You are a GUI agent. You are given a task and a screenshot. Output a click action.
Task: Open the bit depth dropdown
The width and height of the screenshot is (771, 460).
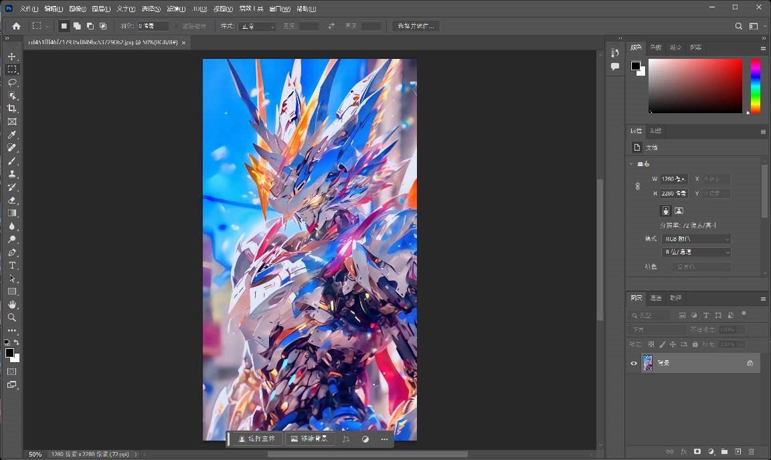coord(696,252)
